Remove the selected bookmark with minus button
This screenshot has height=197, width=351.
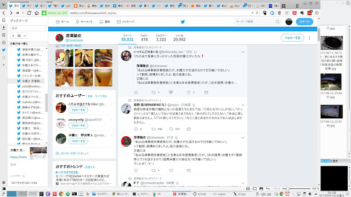click(x=25, y=36)
